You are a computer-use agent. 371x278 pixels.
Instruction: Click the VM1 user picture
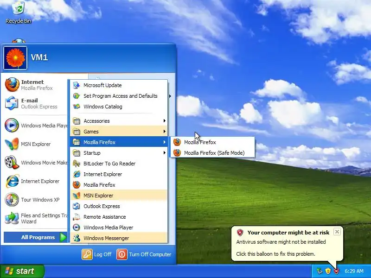pyautogui.click(x=15, y=58)
